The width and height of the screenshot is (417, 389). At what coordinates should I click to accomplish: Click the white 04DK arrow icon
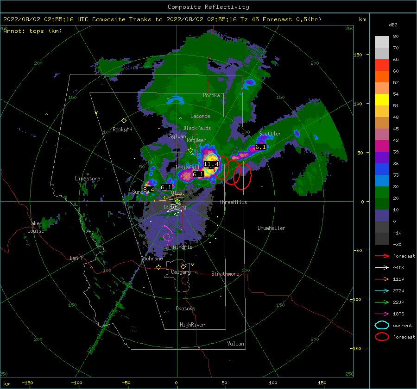pos(382,267)
